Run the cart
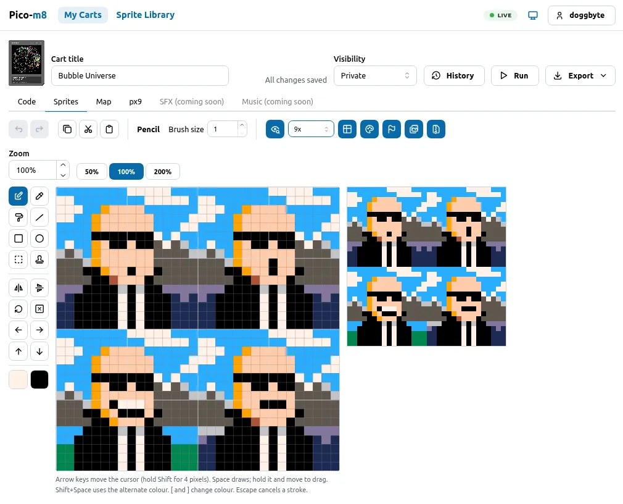Image resolution: width=623 pixels, height=504 pixels. [515, 75]
